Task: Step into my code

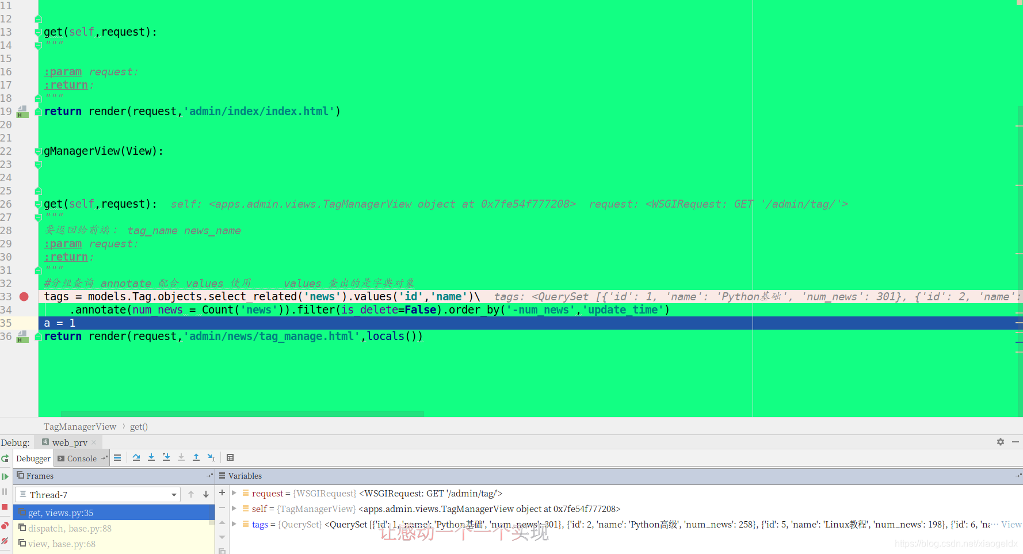Action: tap(166, 458)
